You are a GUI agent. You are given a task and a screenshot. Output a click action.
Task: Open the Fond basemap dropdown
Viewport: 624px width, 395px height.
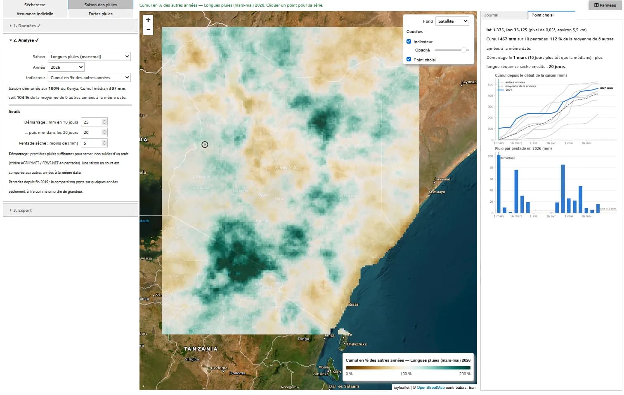[452, 21]
